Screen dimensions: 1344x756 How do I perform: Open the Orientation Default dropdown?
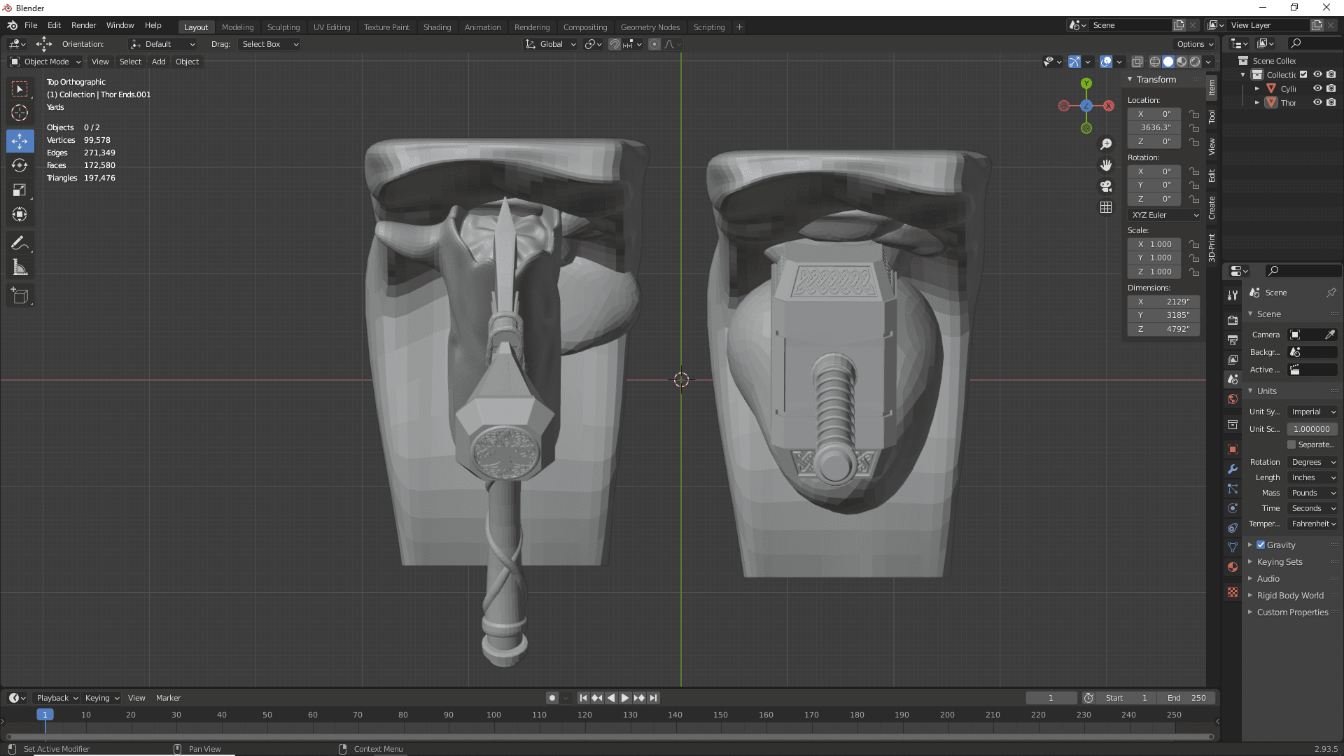[x=162, y=44]
